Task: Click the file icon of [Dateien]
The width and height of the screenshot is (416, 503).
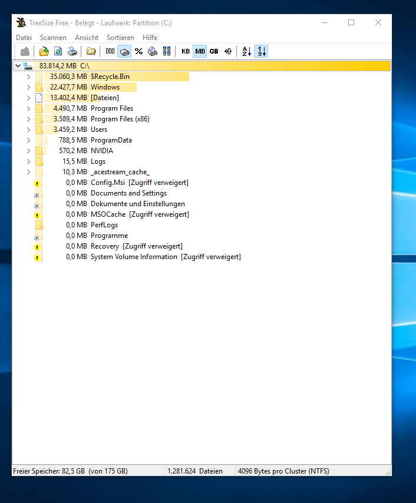Action: click(39, 98)
